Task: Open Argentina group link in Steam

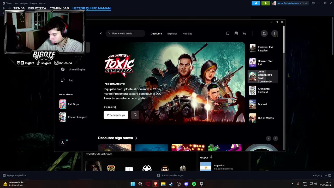Action: (219, 165)
